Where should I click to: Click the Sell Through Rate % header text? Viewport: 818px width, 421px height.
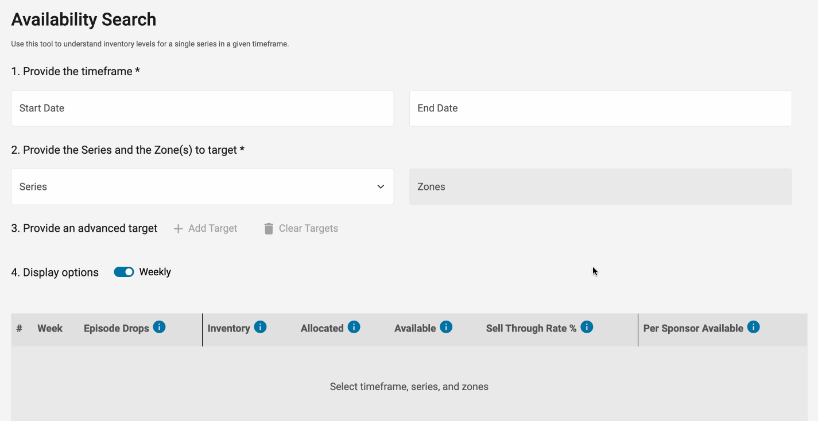[531, 328]
